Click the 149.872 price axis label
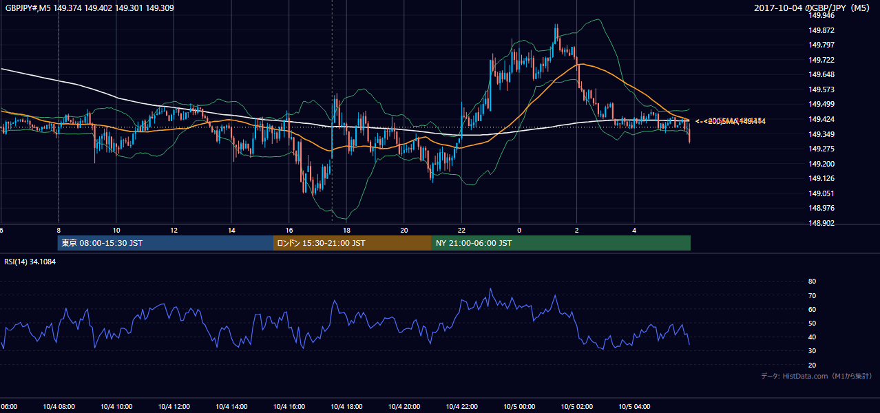 point(821,30)
